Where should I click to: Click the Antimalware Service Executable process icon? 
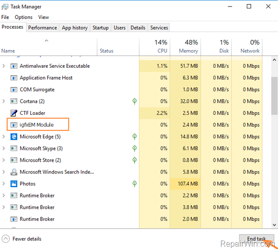click(14, 66)
